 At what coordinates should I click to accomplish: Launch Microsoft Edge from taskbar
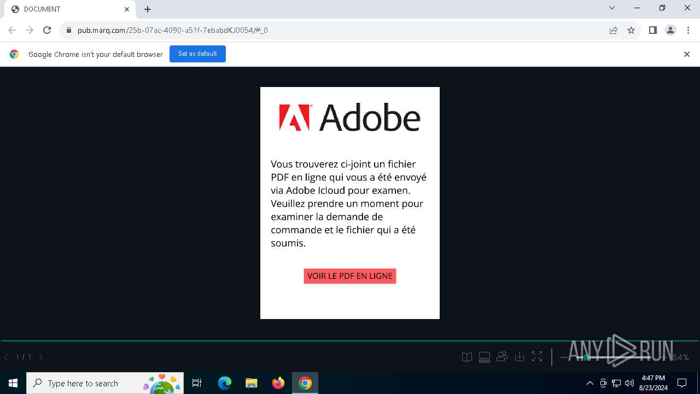[x=225, y=383]
